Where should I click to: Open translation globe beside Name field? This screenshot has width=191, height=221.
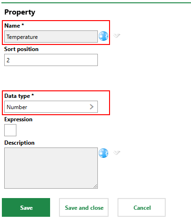tap(103, 36)
